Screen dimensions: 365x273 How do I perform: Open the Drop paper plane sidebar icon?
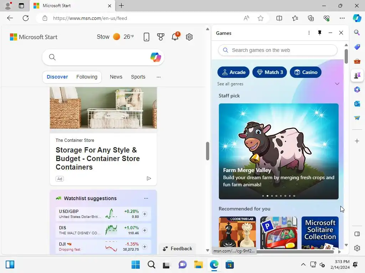coord(357,118)
